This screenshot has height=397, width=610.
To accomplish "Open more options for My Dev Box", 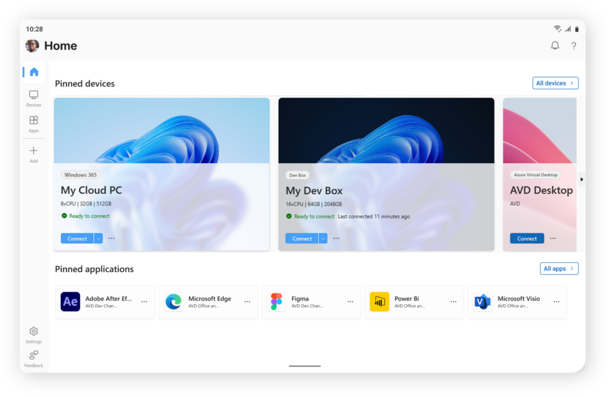I will coord(336,238).
